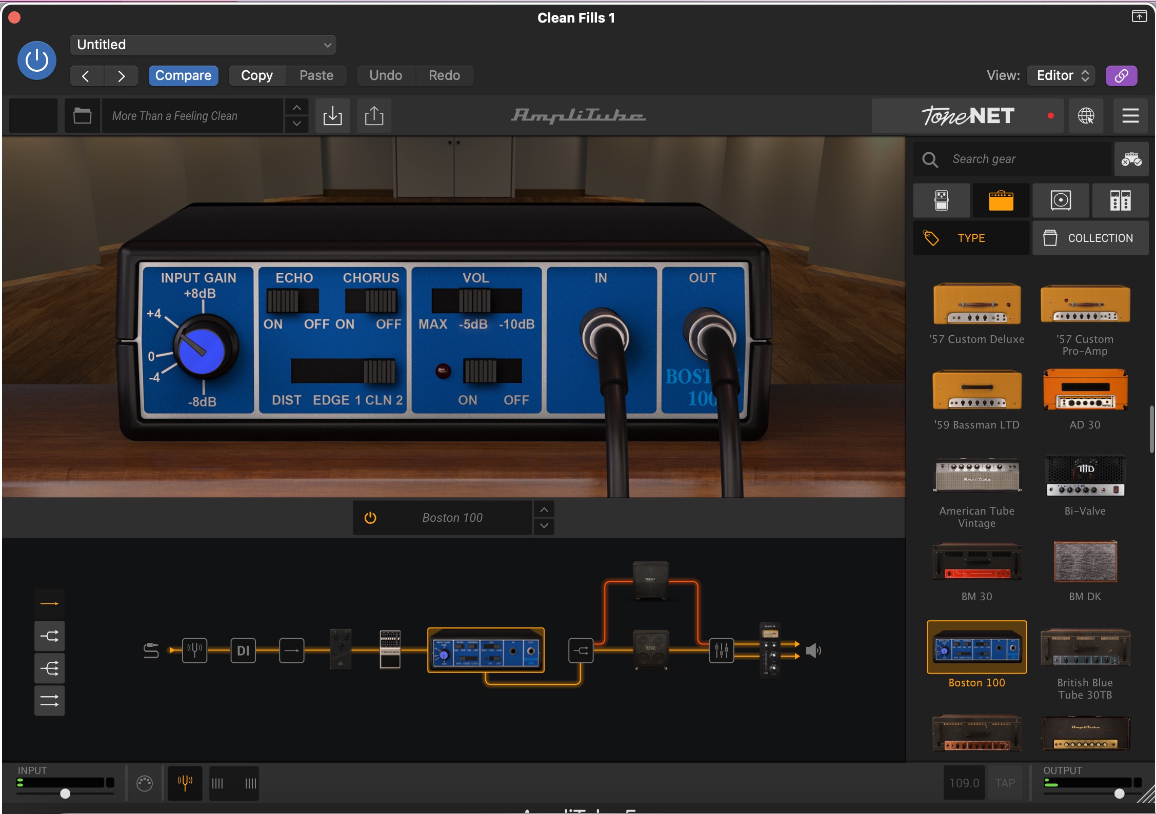Click the Undo button

(386, 76)
